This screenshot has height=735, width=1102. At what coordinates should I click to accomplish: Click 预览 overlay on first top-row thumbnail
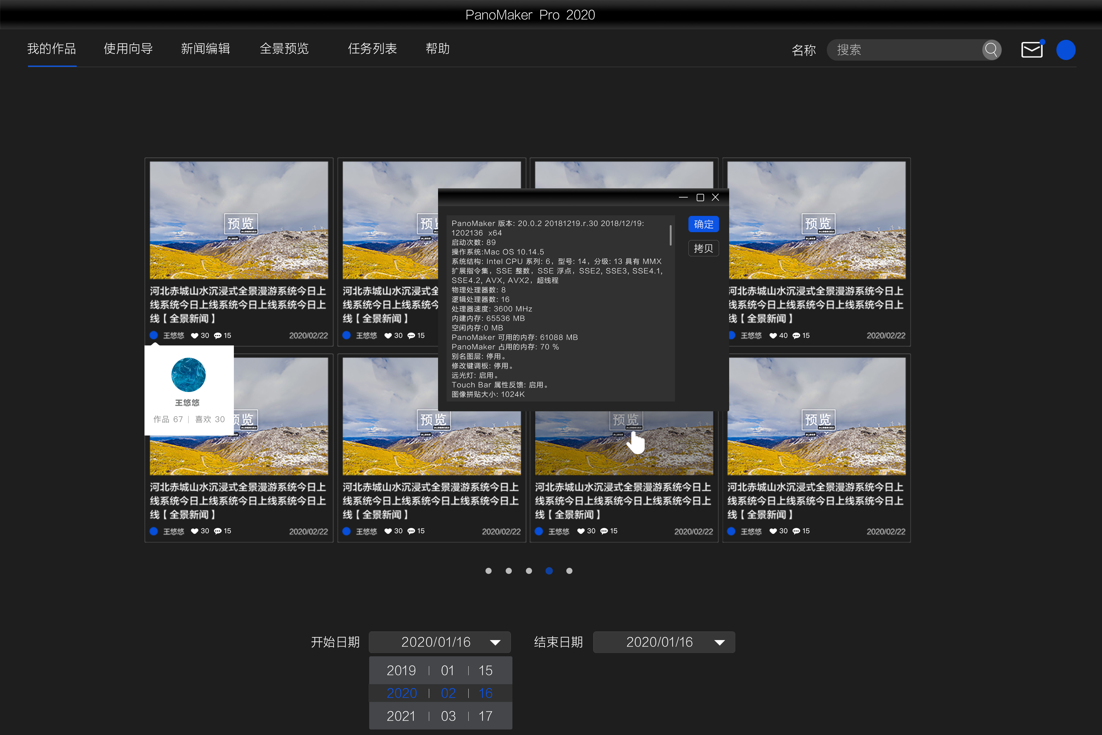pos(240,224)
